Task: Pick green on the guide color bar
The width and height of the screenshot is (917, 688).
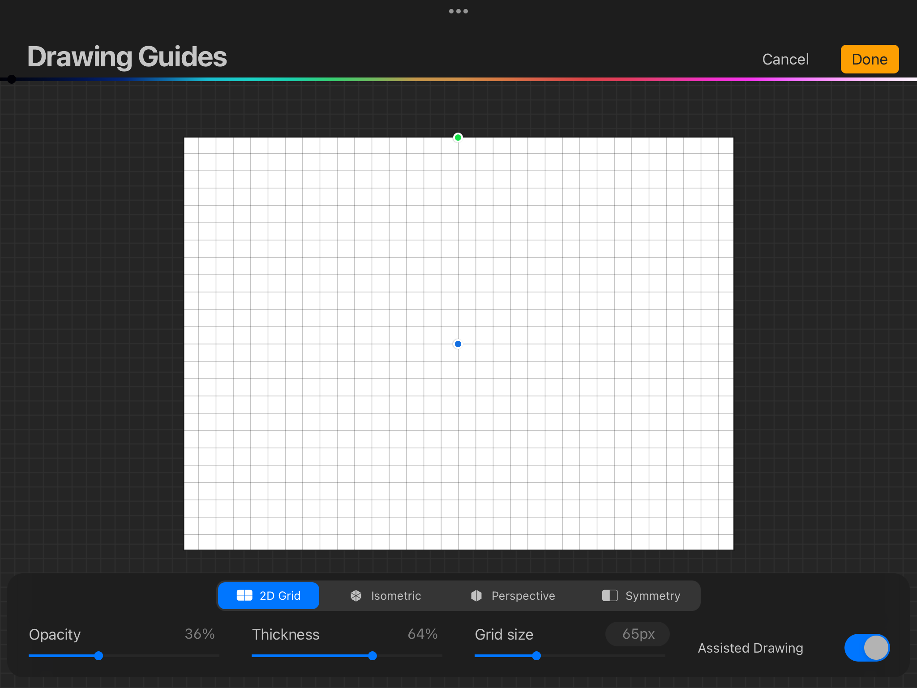Action: pyautogui.click(x=331, y=79)
